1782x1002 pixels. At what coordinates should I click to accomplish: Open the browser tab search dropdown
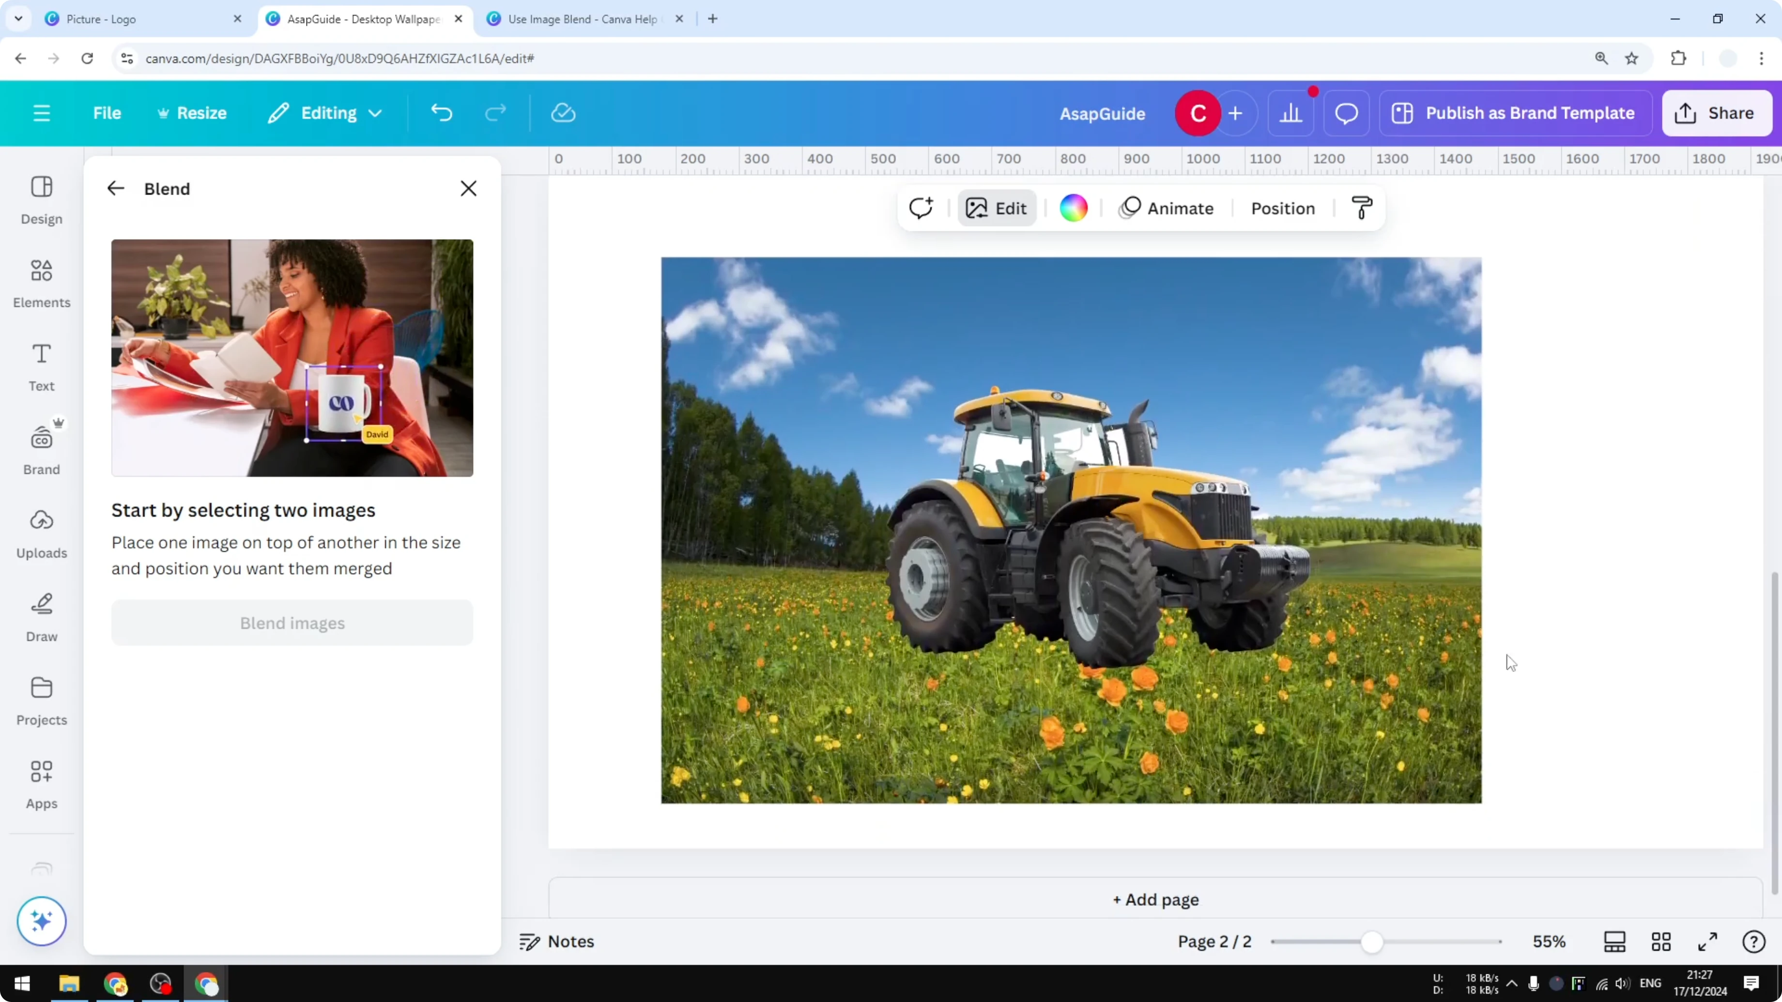[x=19, y=19]
